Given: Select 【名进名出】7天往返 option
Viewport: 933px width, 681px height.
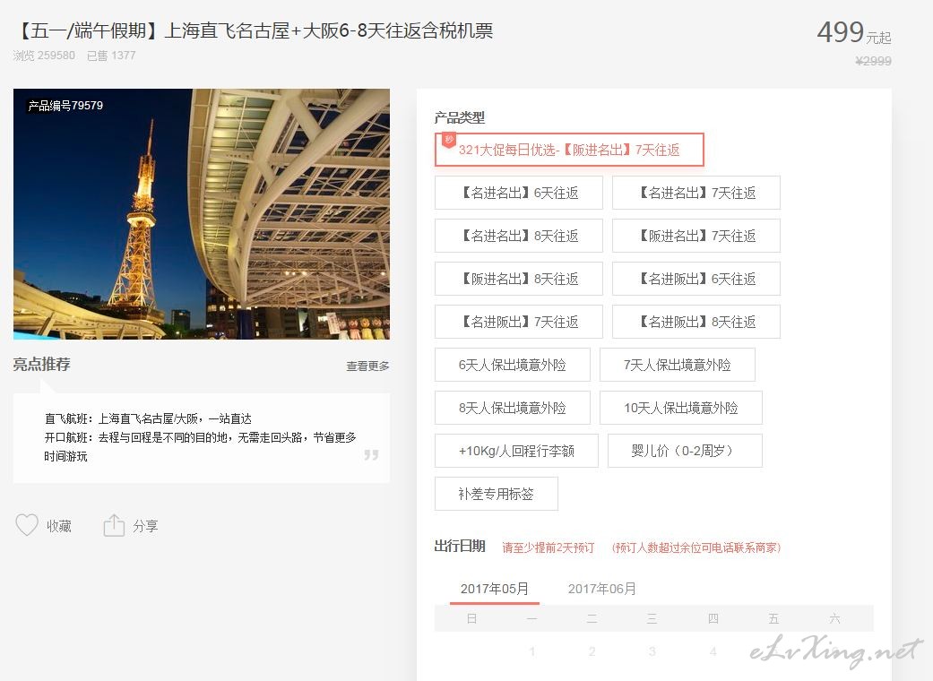Looking at the screenshot, I should coord(696,193).
